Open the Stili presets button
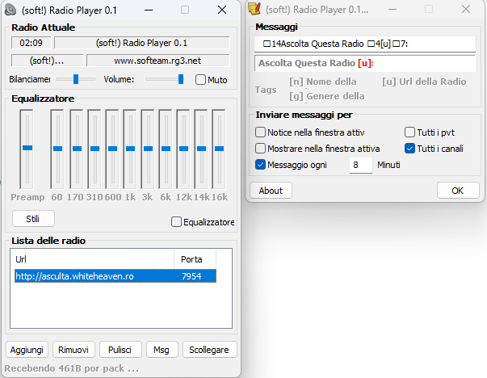This screenshot has width=487, height=378. click(33, 219)
